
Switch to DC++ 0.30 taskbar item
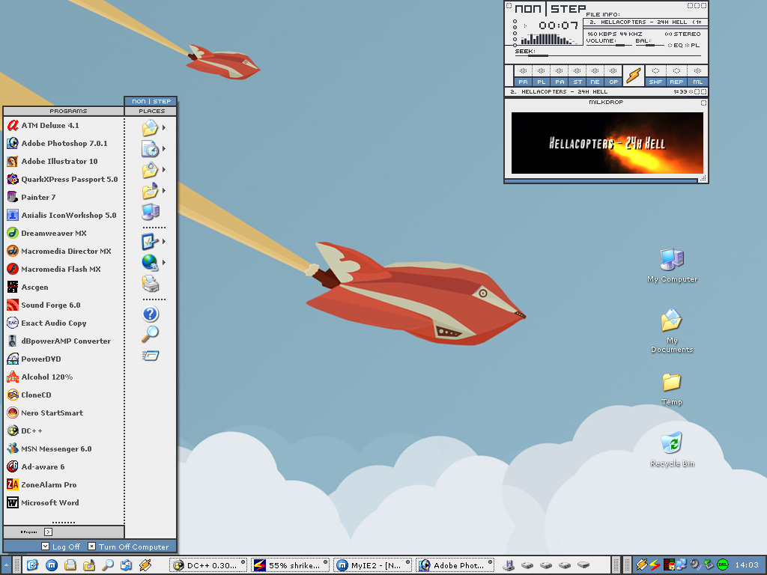(x=208, y=565)
